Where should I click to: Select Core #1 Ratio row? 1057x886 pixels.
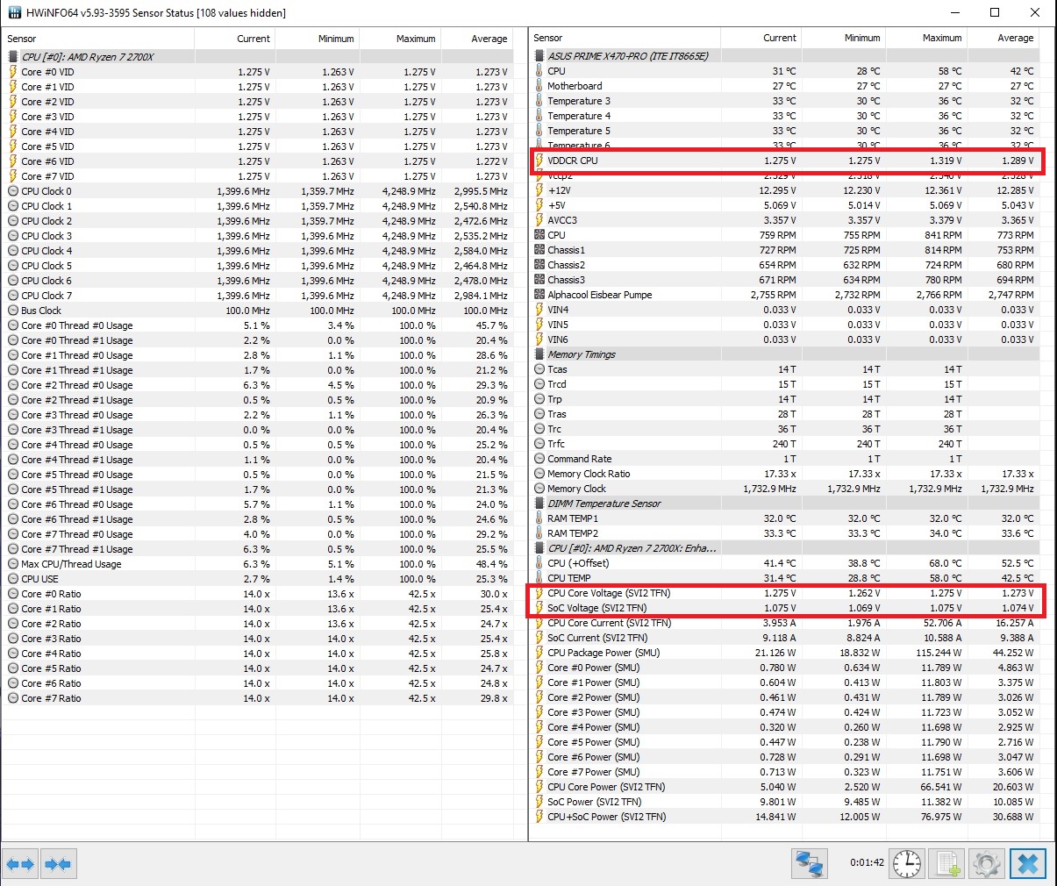258,609
